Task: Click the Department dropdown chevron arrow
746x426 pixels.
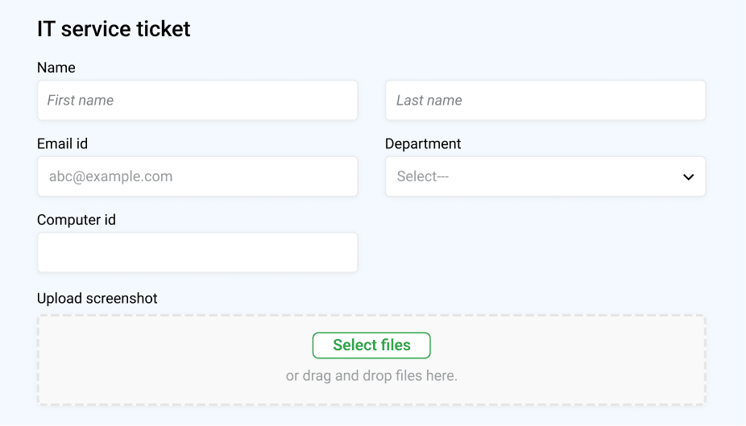Action: tap(688, 177)
